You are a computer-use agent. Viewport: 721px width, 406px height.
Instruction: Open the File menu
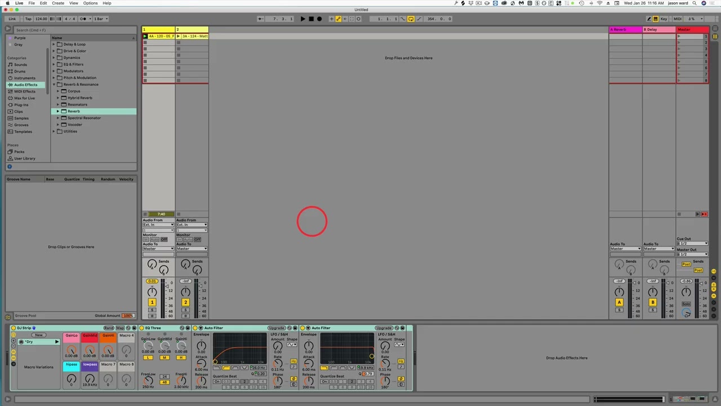[x=32, y=3]
